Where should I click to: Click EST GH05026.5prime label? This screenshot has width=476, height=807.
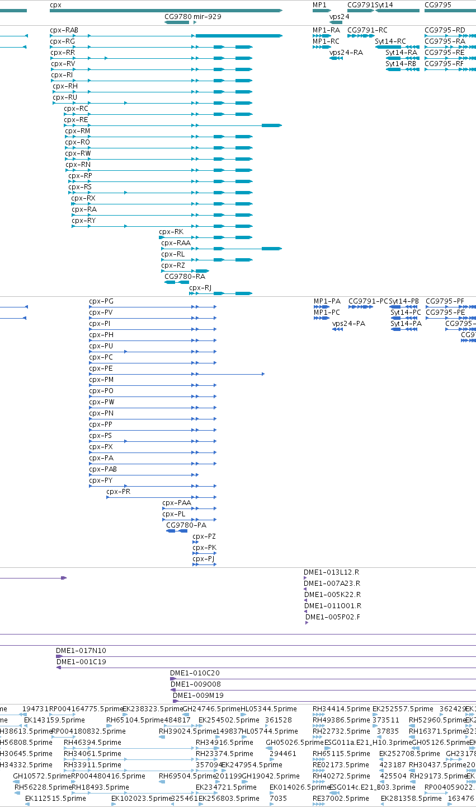click(295, 743)
